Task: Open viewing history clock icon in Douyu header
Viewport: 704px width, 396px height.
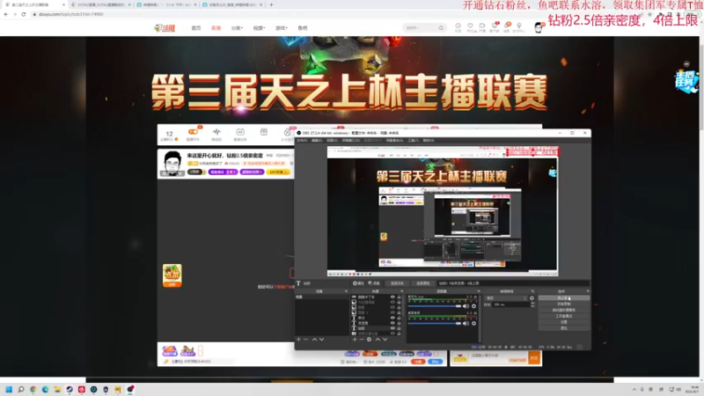Action: pyautogui.click(x=458, y=26)
